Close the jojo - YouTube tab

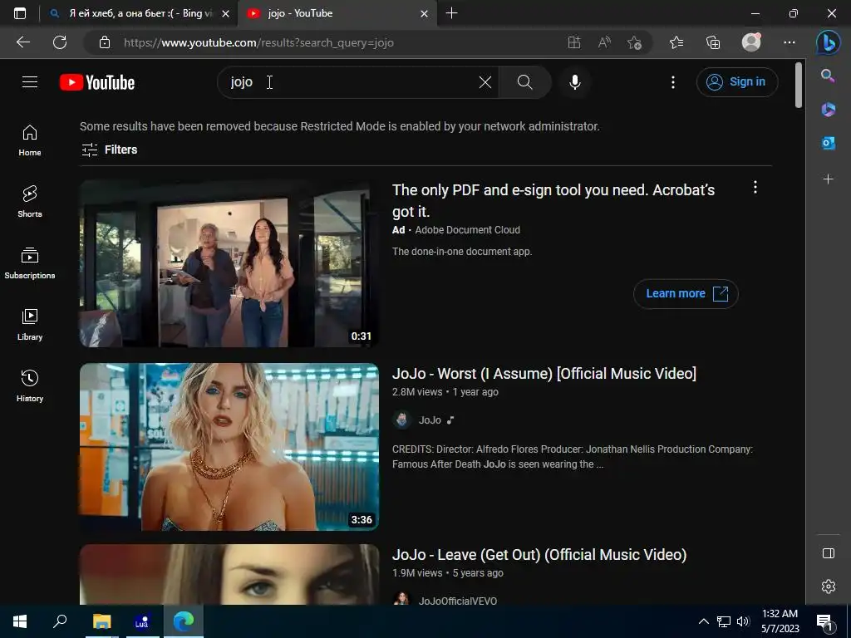point(425,13)
